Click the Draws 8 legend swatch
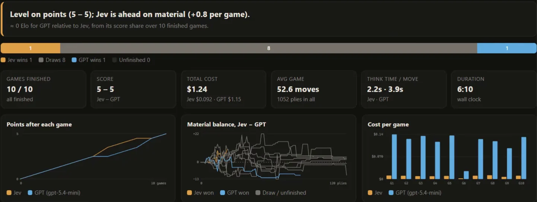The image size is (537, 202). 41,60
